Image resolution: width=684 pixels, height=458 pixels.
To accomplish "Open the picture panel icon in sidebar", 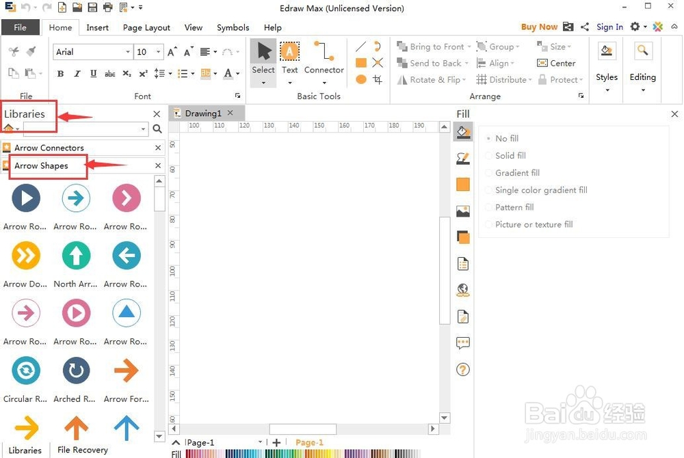I will pyautogui.click(x=463, y=211).
